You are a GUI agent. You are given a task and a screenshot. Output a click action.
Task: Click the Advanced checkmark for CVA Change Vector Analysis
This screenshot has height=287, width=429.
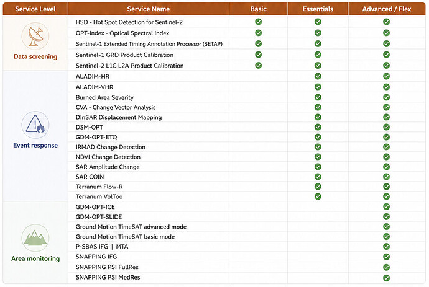click(386, 107)
